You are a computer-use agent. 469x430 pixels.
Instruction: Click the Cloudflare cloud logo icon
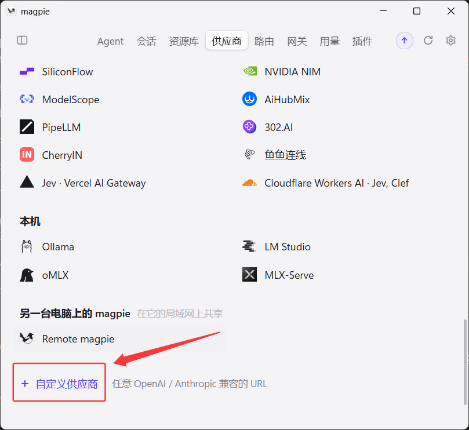tap(249, 183)
